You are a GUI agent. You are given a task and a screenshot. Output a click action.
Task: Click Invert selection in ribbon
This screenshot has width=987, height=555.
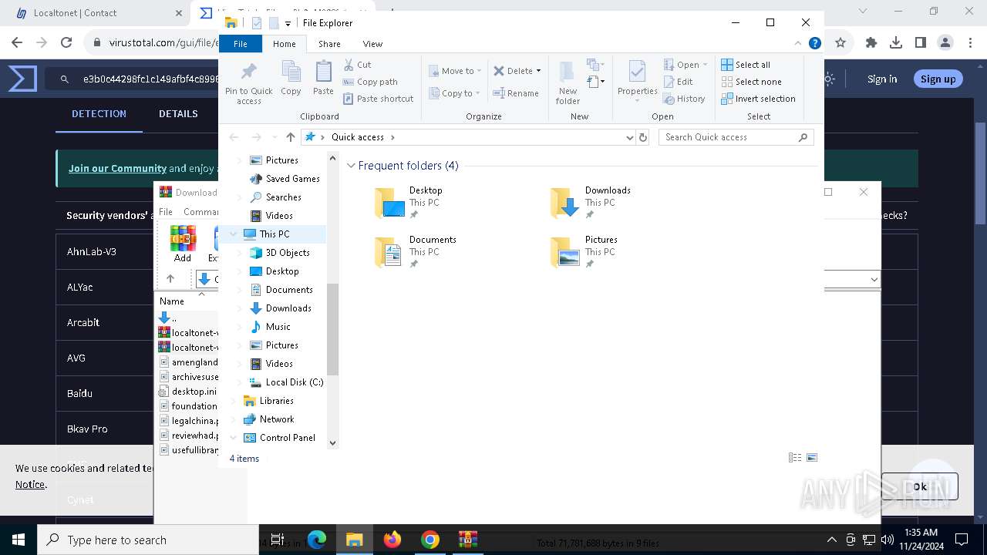pos(758,99)
